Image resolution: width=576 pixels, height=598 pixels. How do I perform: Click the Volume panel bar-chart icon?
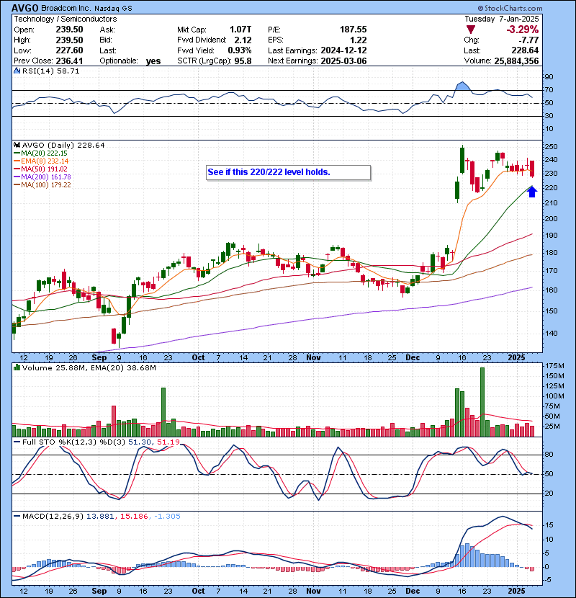[17, 367]
